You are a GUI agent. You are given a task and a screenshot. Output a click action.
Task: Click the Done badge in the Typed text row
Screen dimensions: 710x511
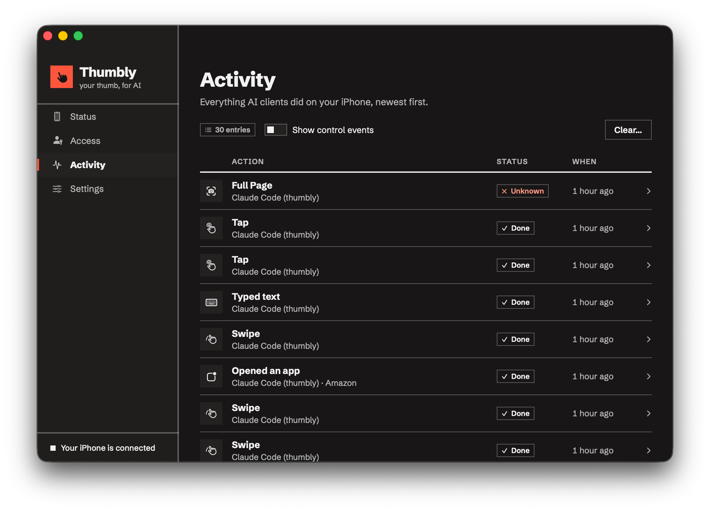click(515, 302)
